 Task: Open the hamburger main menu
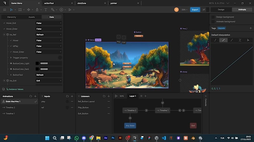click(4, 10)
